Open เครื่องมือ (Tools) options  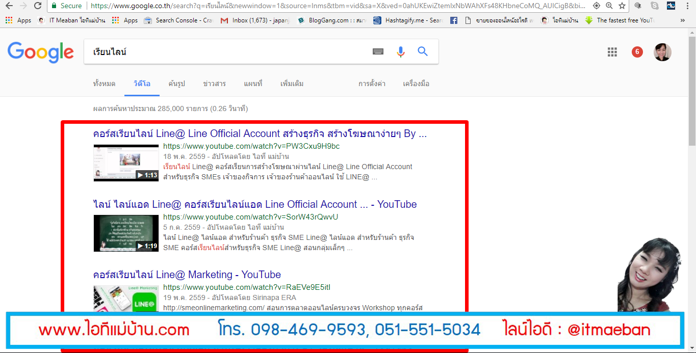coord(416,84)
